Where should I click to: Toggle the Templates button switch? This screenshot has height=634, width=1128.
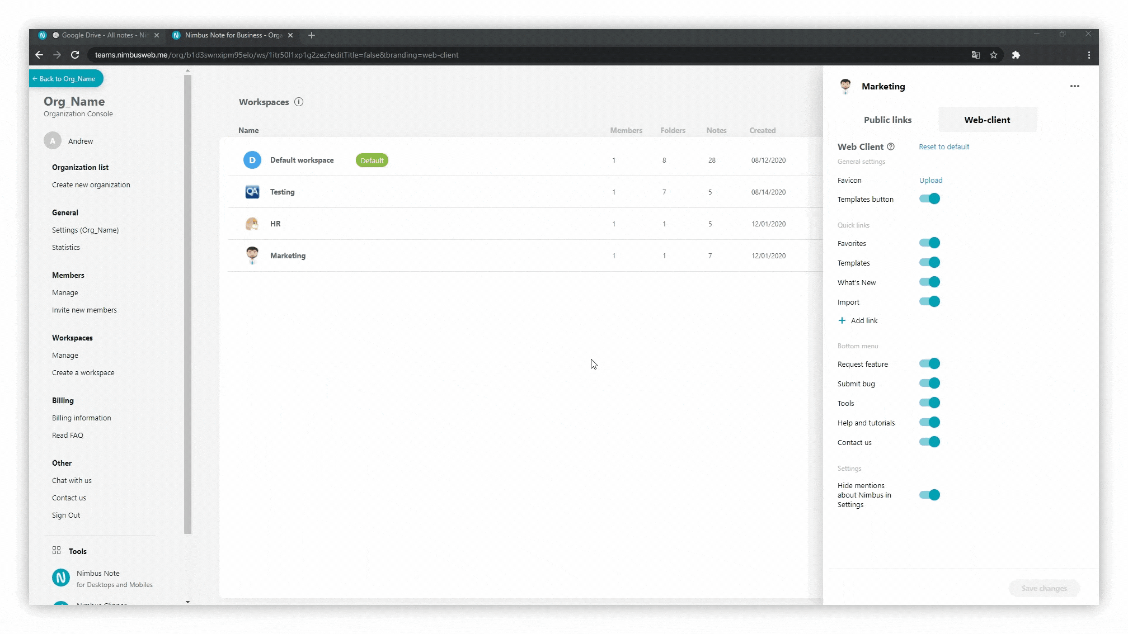[929, 198]
